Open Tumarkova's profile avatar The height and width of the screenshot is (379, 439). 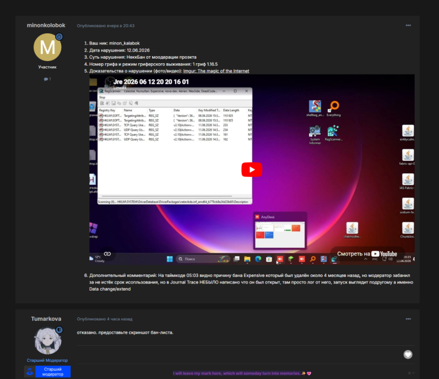click(x=47, y=341)
